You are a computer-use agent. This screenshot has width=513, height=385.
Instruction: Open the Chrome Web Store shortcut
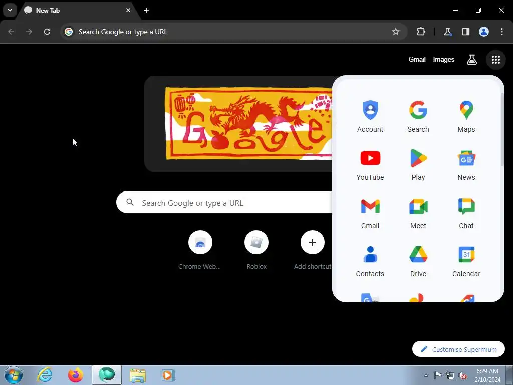(x=200, y=251)
